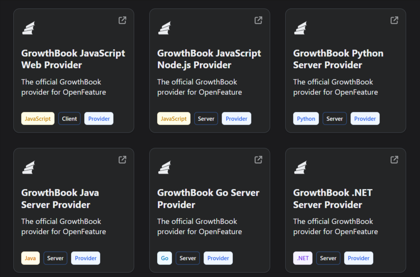This screenshot has width=420, height=277.
Task: Click description text on .NET Server Provider card
Action: (336, 227)
